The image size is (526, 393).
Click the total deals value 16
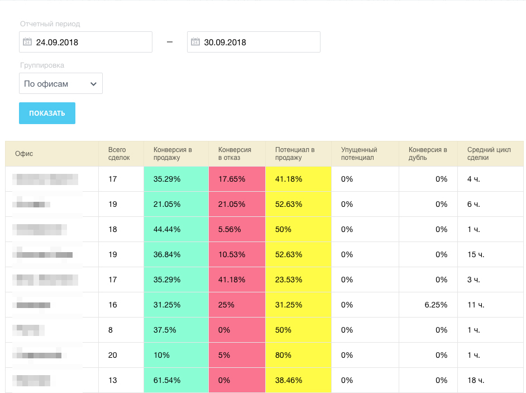tap(112, 305)
